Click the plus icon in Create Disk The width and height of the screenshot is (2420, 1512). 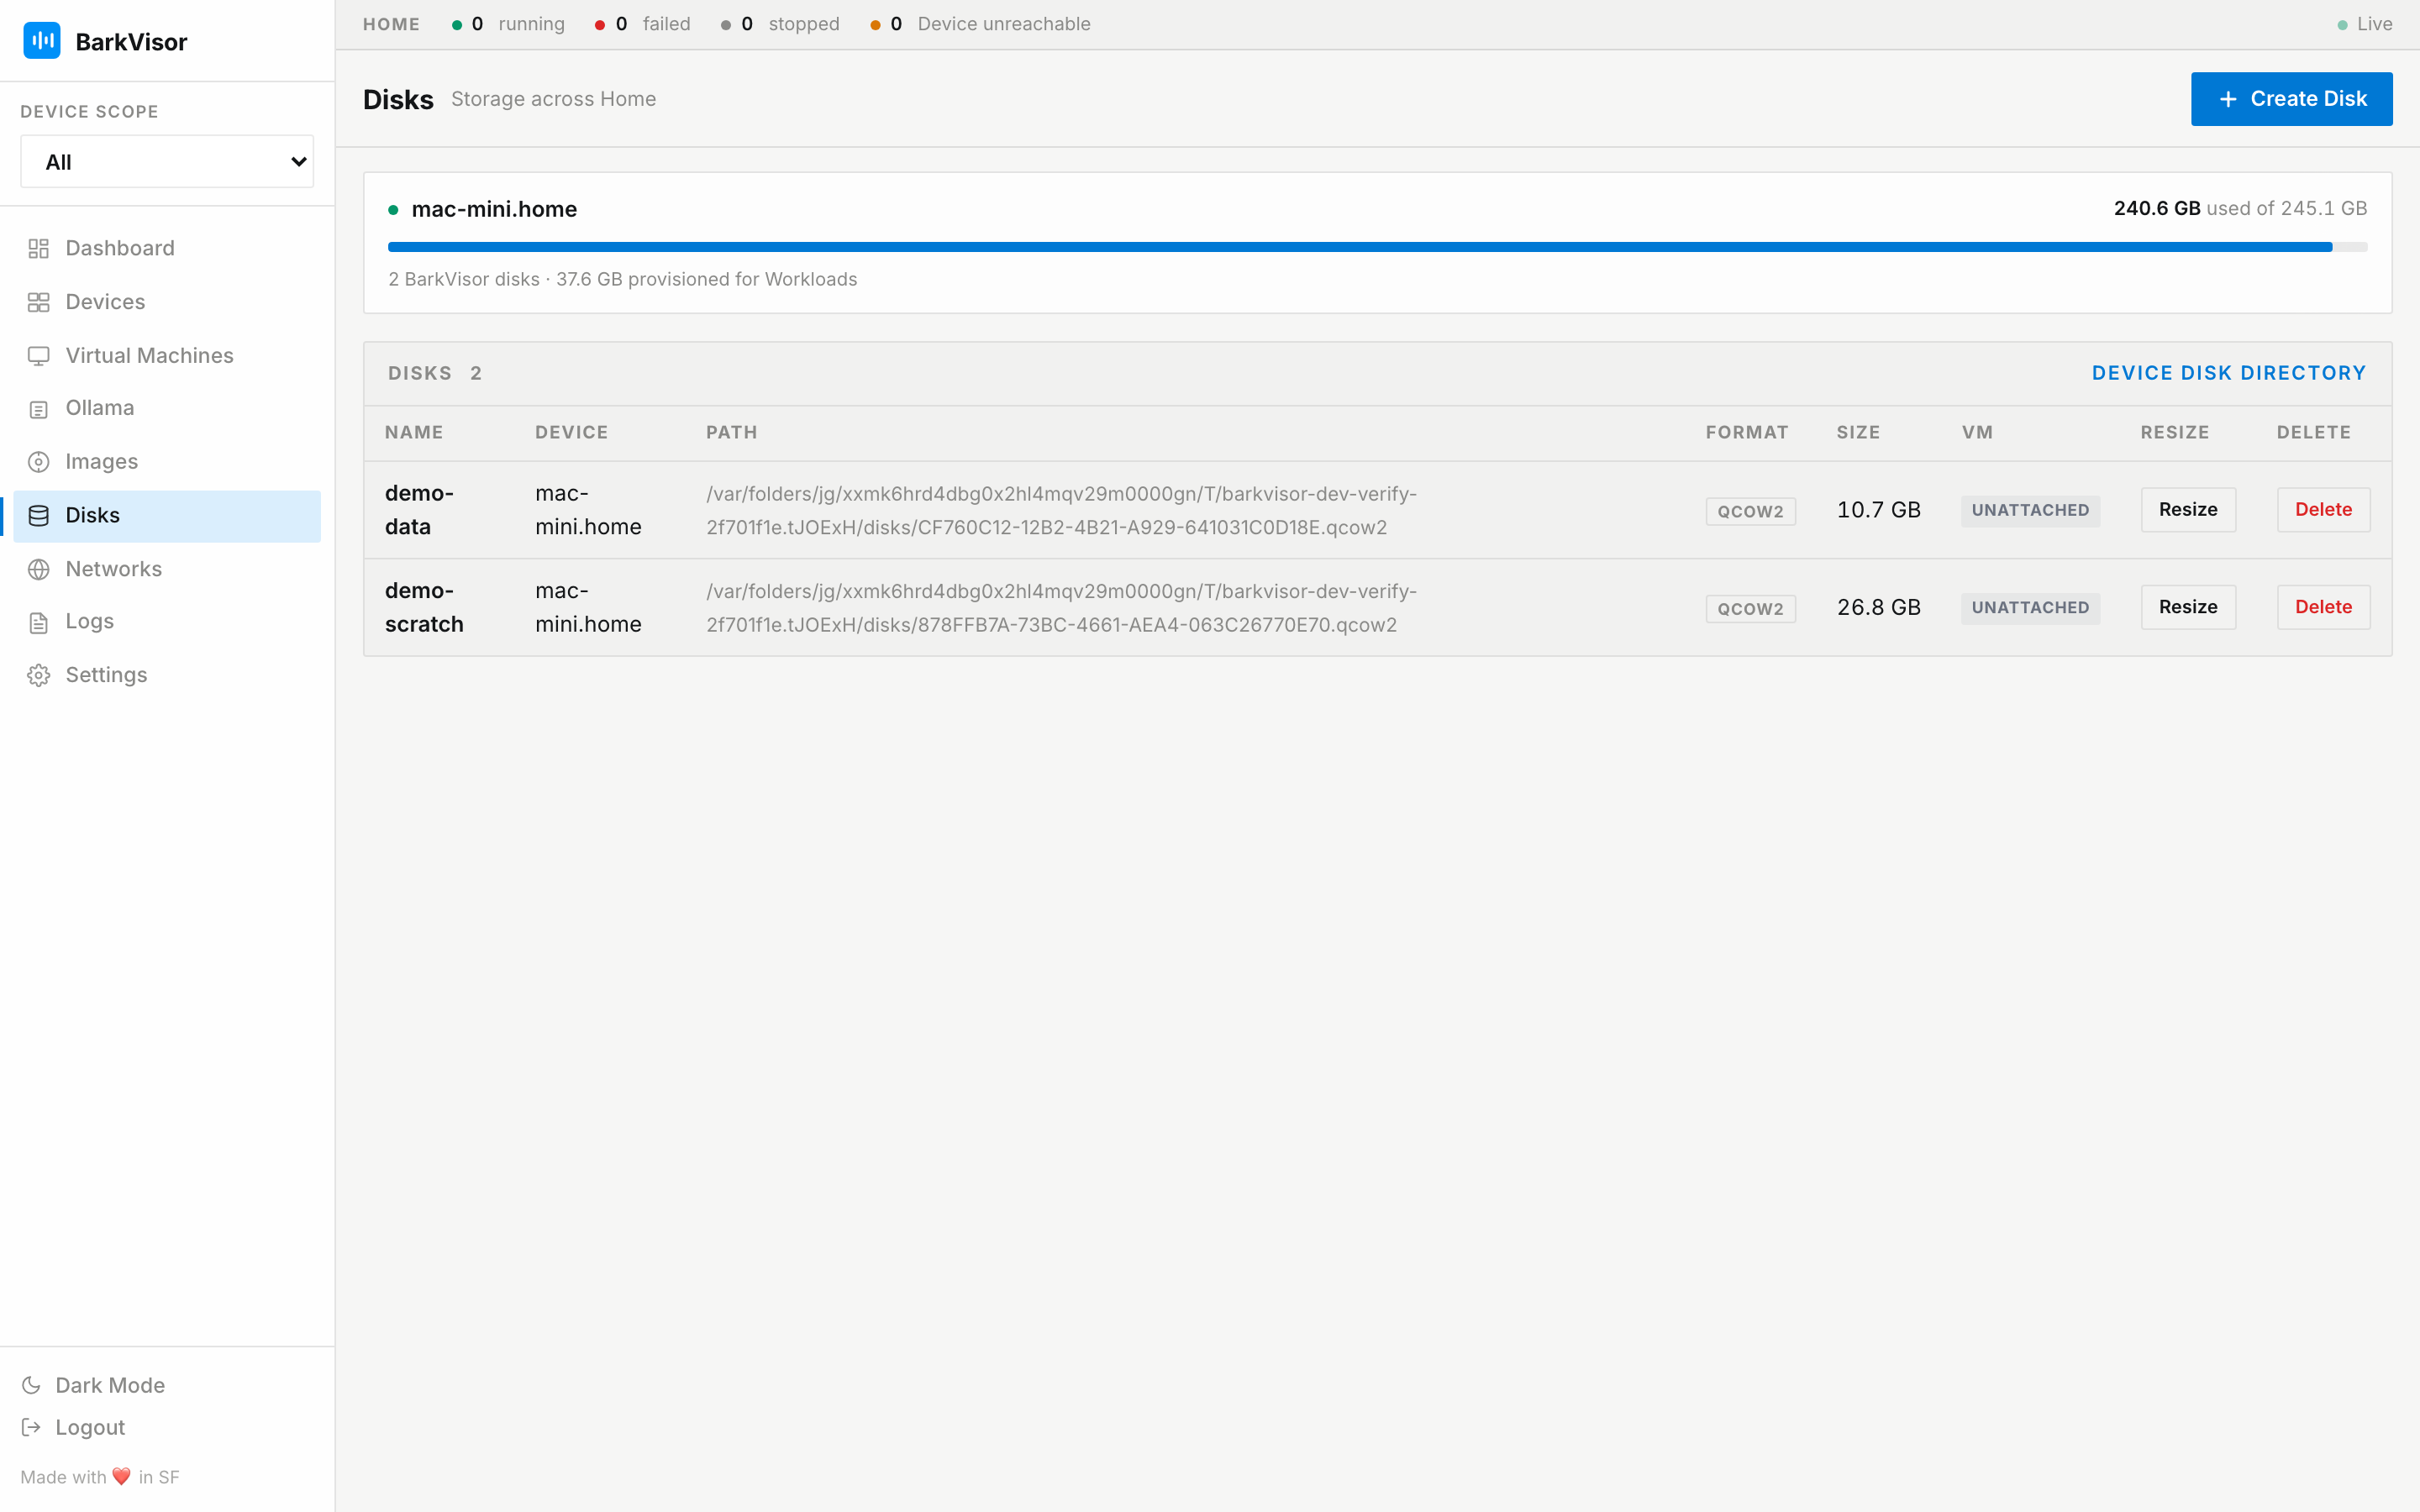tap(2228, 99)
